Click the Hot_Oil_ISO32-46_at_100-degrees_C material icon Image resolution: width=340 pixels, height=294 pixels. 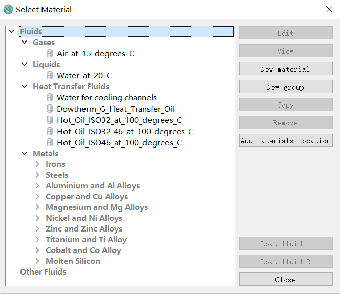click(x=50, y=131)
